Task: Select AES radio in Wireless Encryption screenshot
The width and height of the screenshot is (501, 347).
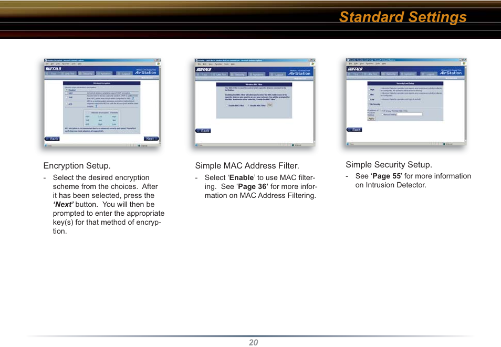Action: pyautogui.click(x=67, y=104)
